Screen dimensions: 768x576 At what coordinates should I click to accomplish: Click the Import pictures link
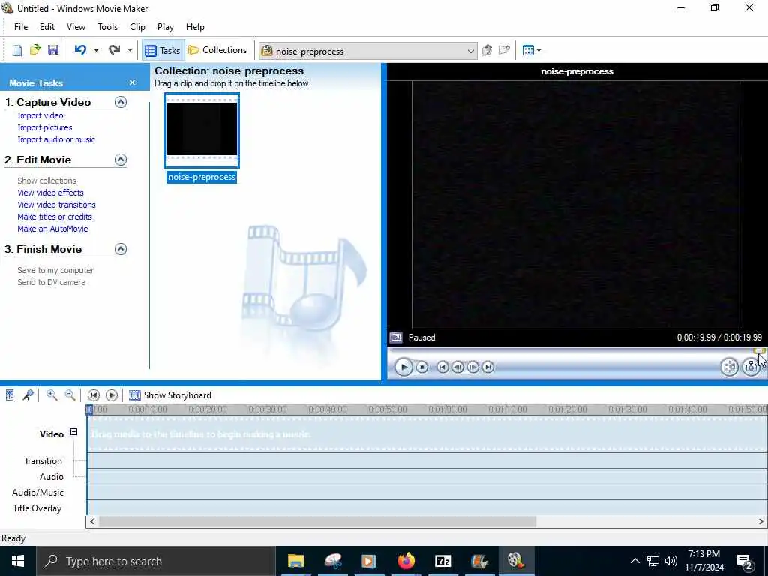tap(44, 127)
